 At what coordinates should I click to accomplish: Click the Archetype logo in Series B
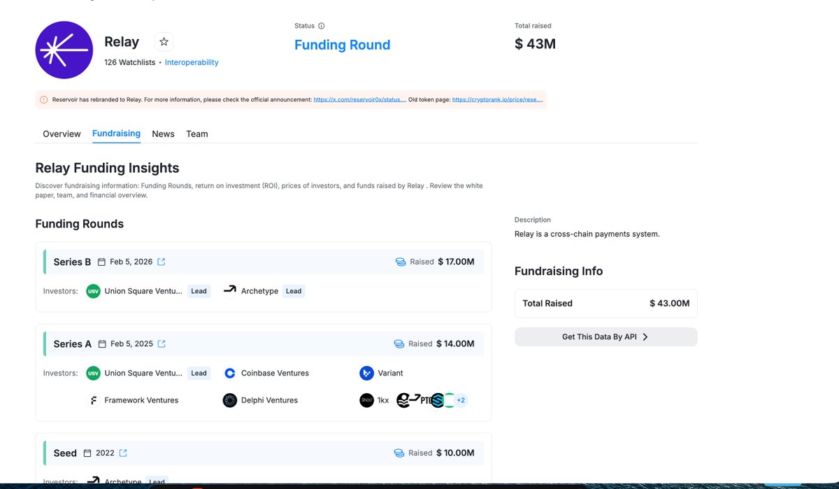tap(230, 291)
